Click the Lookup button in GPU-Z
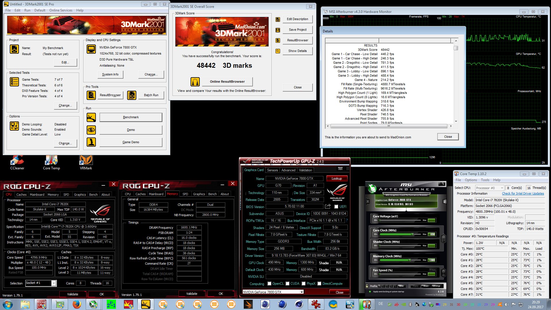This screenshot has height=310, width=551. (337, 179)
